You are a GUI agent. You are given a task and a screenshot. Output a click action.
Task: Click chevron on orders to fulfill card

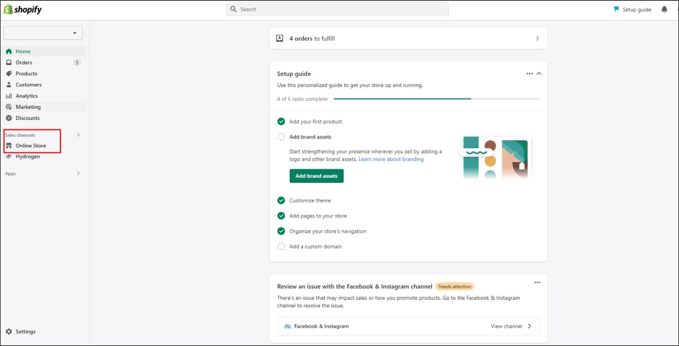(x=538, y=38)
